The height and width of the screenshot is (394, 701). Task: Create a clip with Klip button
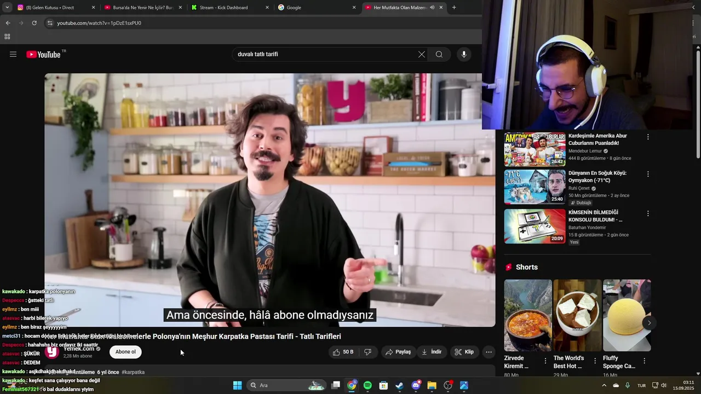click(x=464, y=352)
